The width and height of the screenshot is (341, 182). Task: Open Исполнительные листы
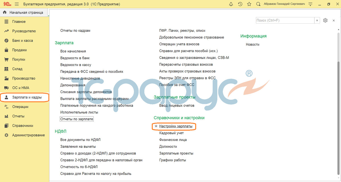pyautogui.click(x=79, y=112)
